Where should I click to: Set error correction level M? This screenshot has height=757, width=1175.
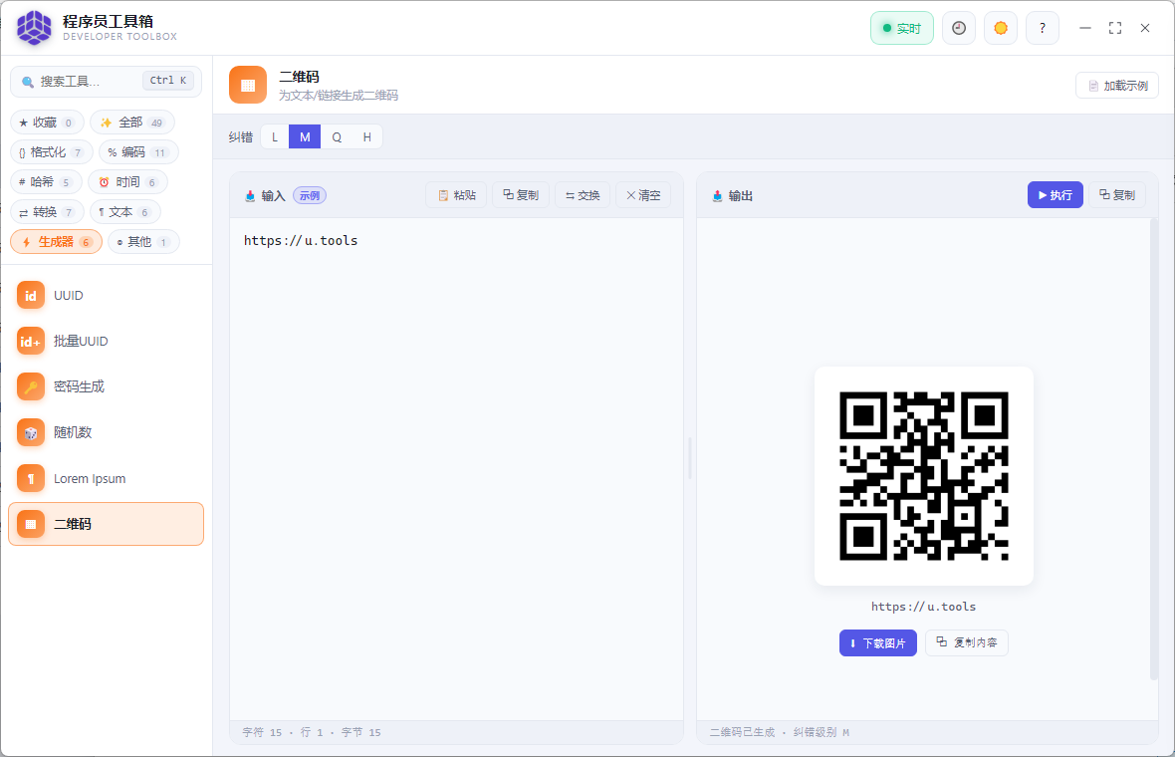click(x=305, y=137)
